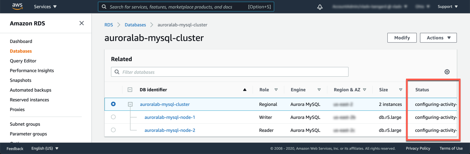Viewport: 470px width, 154px height.
Task: Open Databases in sidebar
Action: click(21, 51)
